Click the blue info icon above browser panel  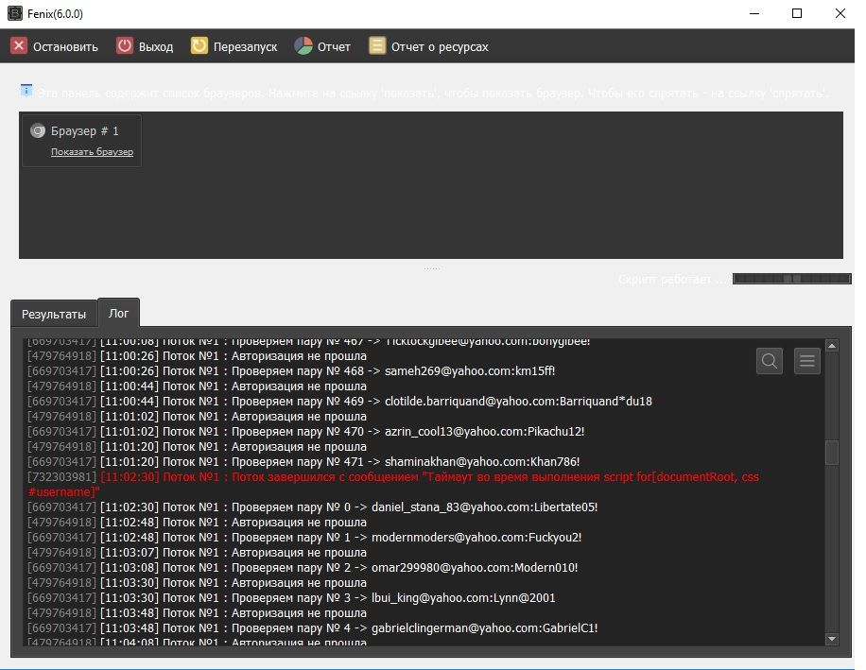[x=26, y=91]
